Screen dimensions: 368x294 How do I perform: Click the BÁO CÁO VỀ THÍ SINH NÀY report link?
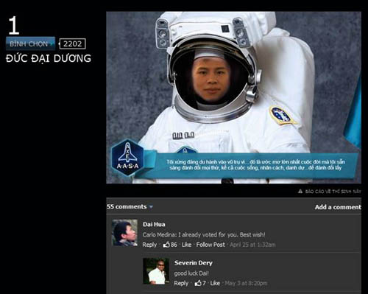pyautogui.click(x=333, y=192)
